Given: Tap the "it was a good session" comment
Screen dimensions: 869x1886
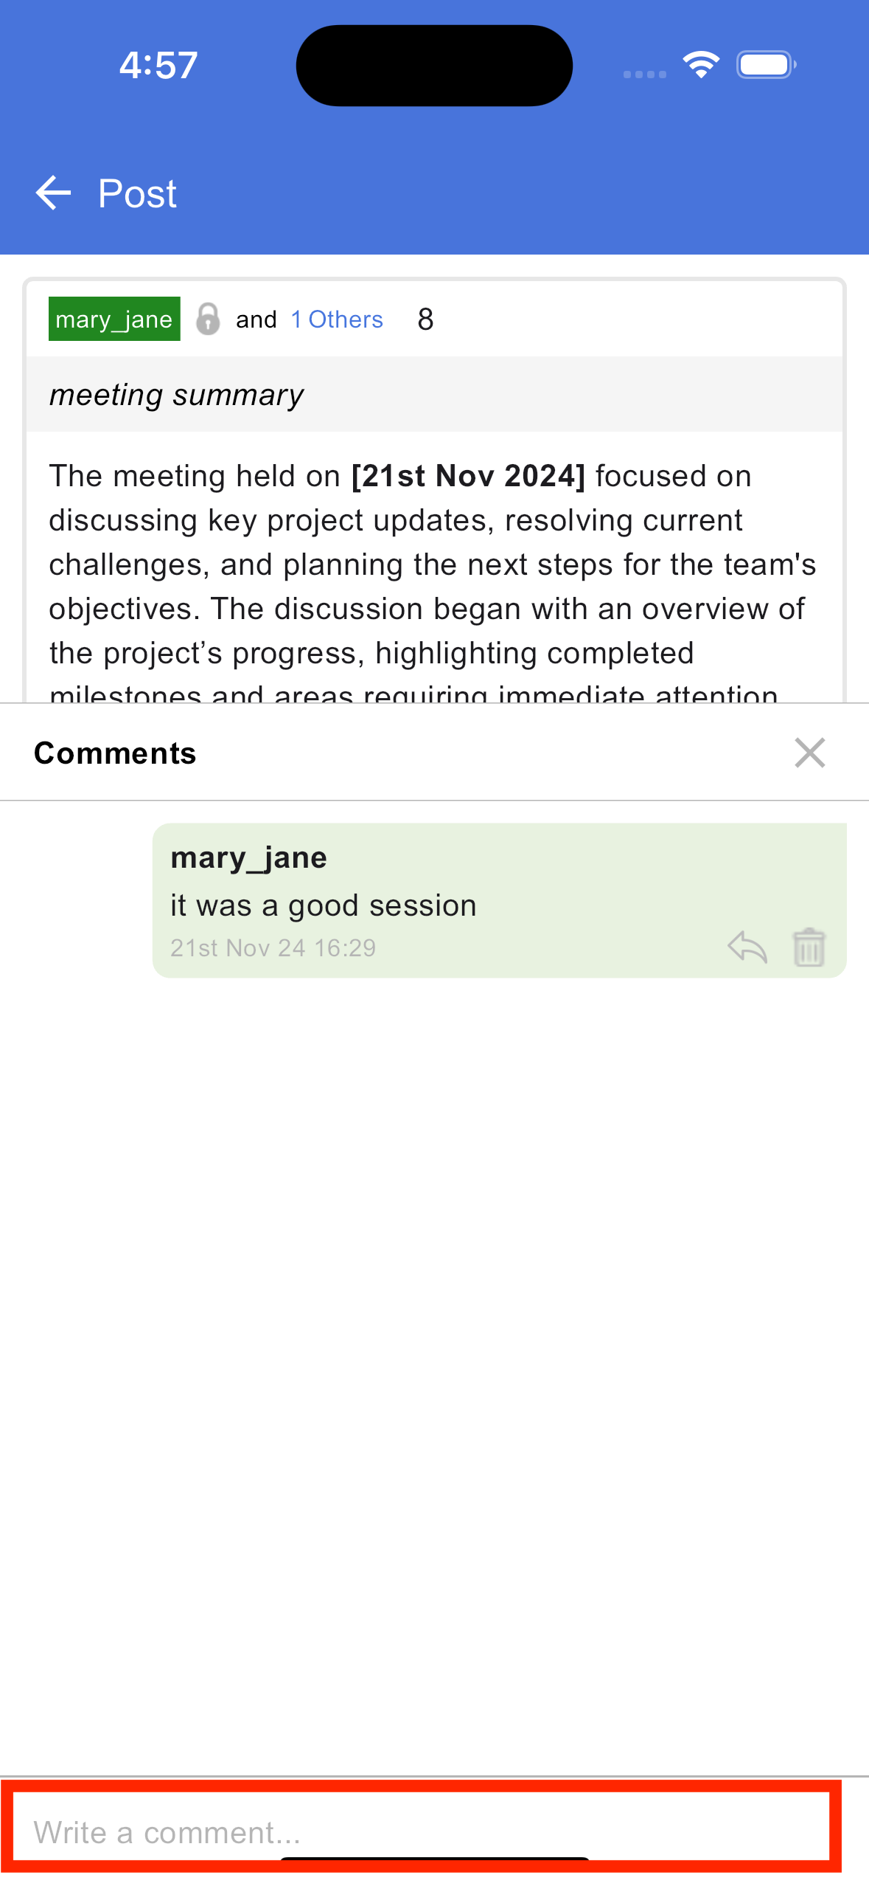Looking at the screenshot, I should tap(323, 905).
